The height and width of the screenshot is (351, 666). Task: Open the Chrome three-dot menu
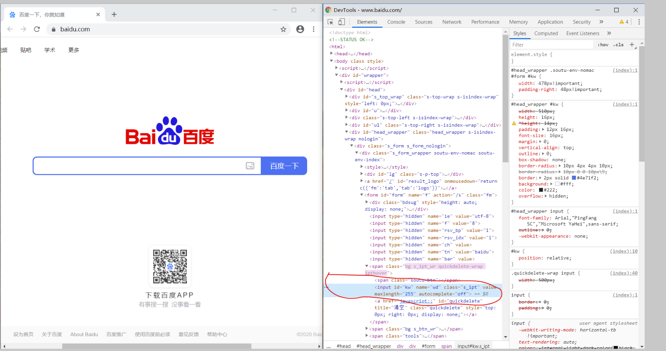pos(313,29)
